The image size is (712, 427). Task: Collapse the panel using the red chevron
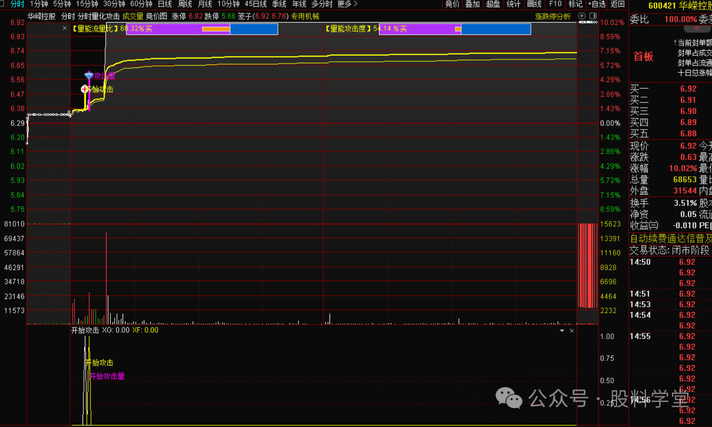click(696, 29)
